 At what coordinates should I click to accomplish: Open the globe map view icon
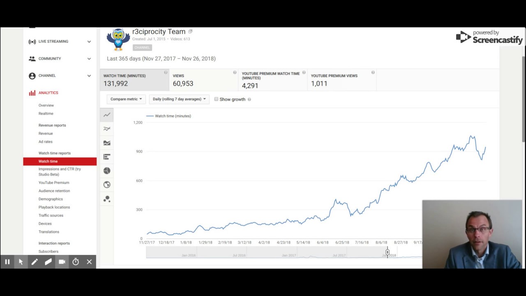107,185
